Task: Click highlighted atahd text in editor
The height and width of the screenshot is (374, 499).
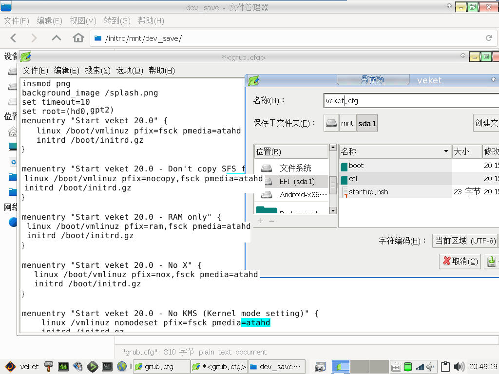Action: 255,322
